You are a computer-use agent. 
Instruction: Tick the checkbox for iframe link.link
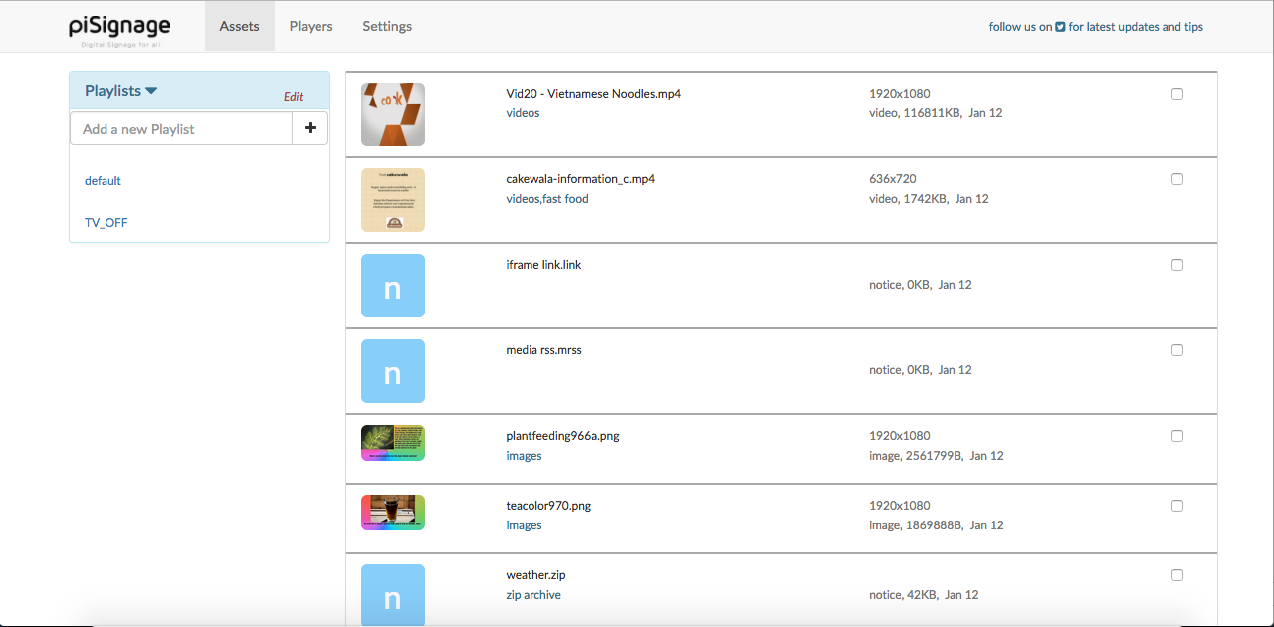click(x=1177, y=265)
